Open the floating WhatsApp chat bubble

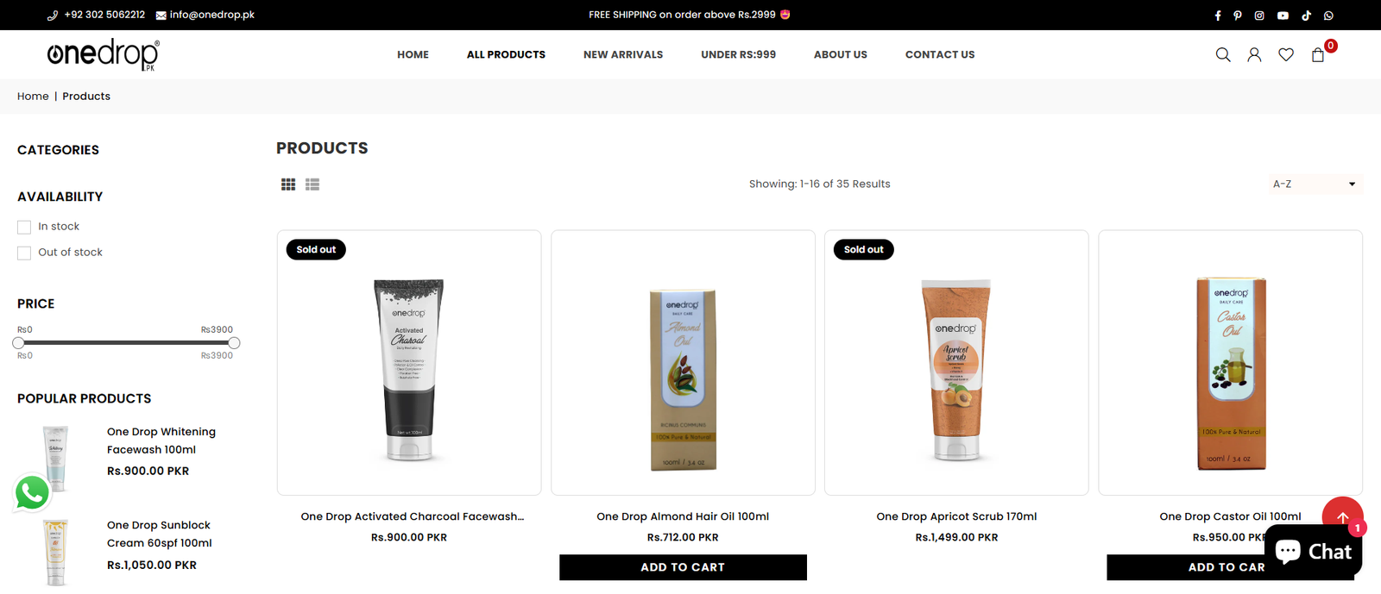[x=32, y=493]
